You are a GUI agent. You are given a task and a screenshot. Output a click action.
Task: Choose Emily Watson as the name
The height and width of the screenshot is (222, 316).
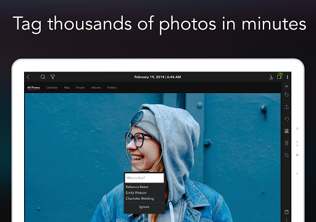tap(136, 193)
